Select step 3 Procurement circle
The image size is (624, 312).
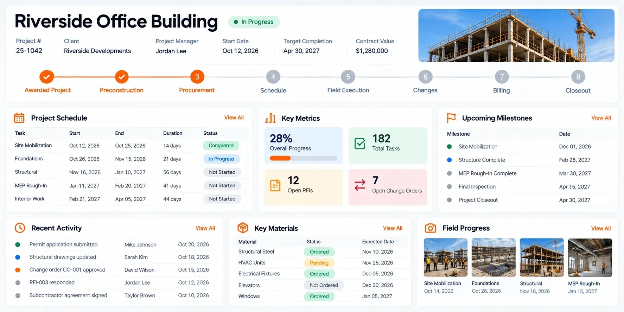tap(197, 77)
